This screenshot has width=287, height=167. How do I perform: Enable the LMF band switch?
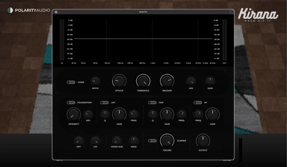pos(104,103)
